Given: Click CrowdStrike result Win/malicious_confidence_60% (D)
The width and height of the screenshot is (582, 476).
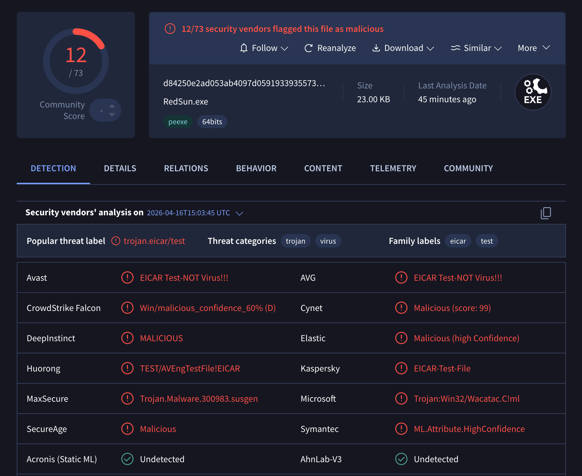Looking at the screenshot, I should [x=208, y=308].
